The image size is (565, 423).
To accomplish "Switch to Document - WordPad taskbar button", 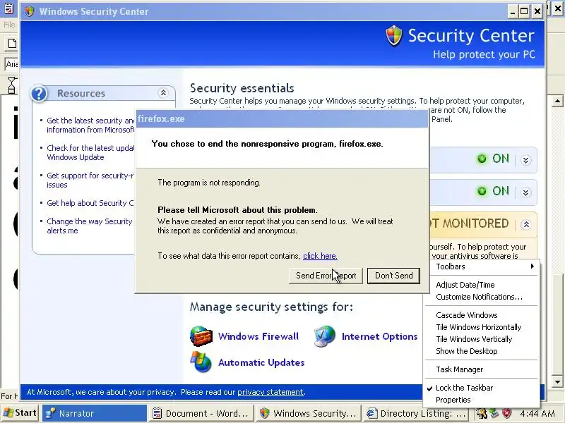I will [201, 413].
